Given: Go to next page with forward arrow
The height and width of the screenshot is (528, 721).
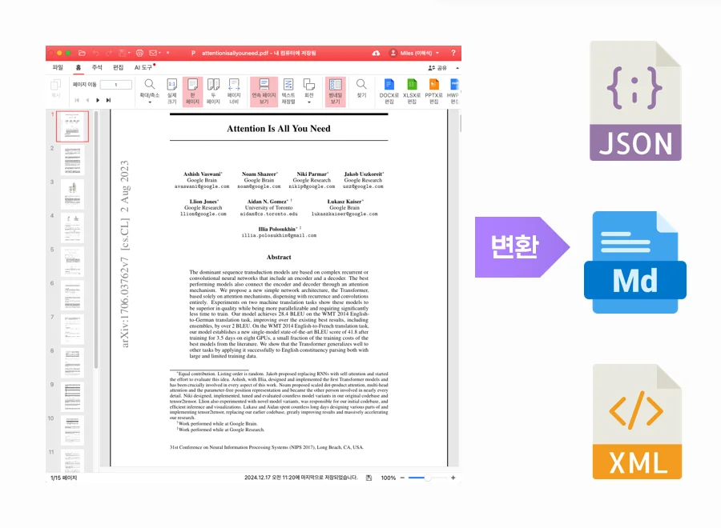Looking at the screenshot, I should (x=98, y=99).
